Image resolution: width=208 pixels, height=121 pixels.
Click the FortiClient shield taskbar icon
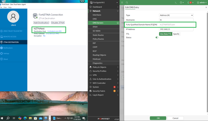click(46, 118)
